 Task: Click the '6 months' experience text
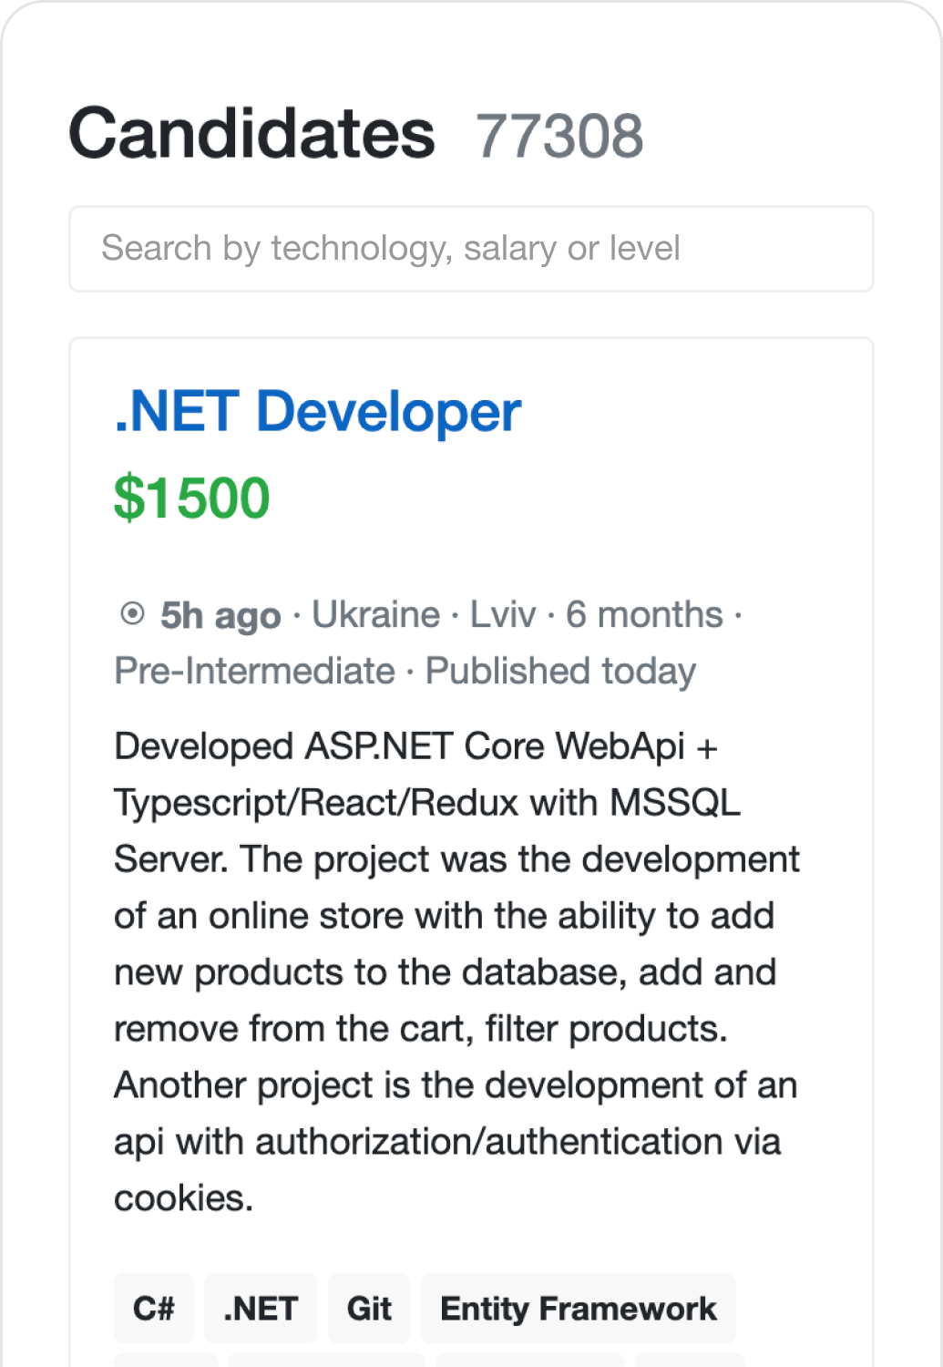point(644,615)
